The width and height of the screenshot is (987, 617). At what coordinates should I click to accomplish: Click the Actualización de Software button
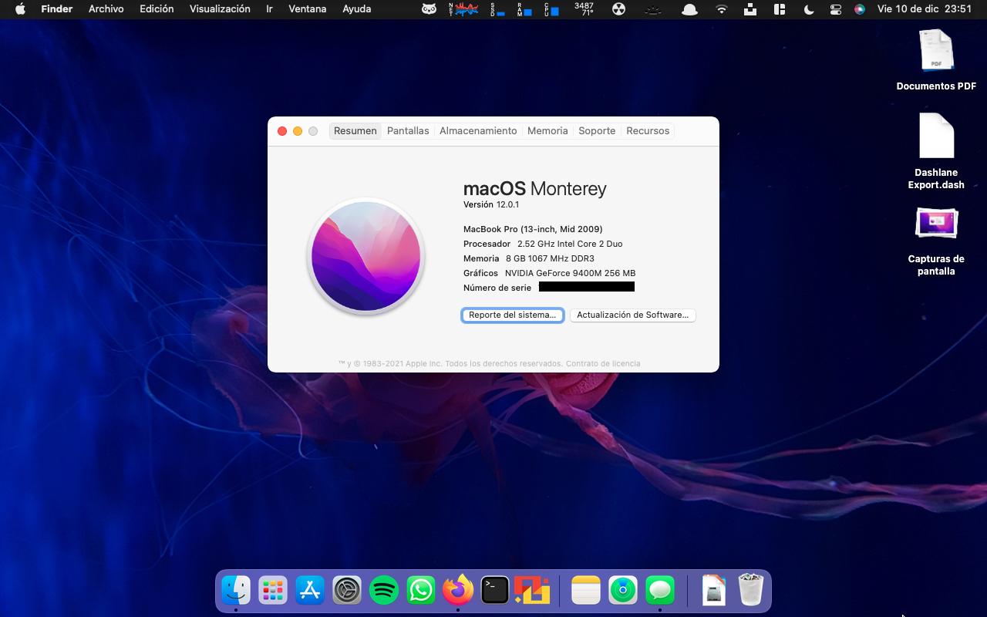tap(633, 315)
